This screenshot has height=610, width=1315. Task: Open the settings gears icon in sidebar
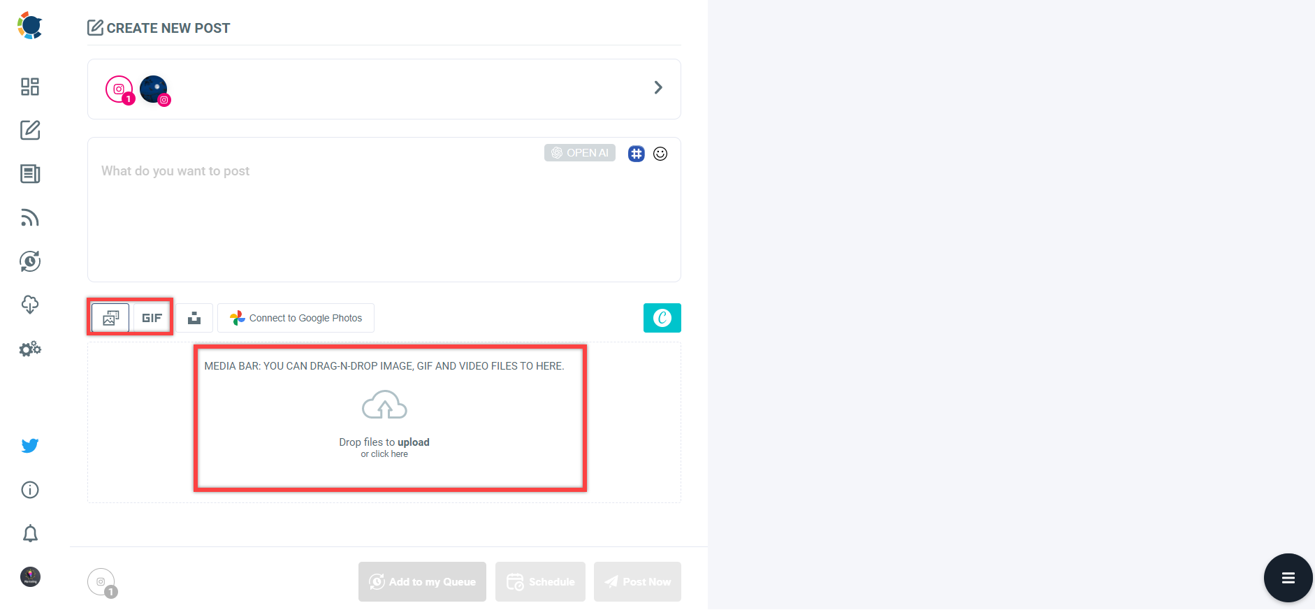30,349
